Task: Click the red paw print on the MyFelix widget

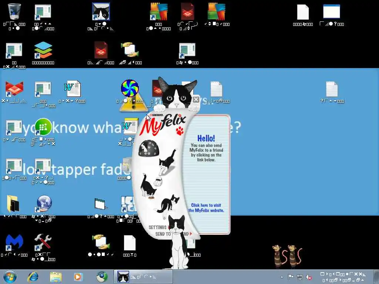Action: (x=180, y=131)
